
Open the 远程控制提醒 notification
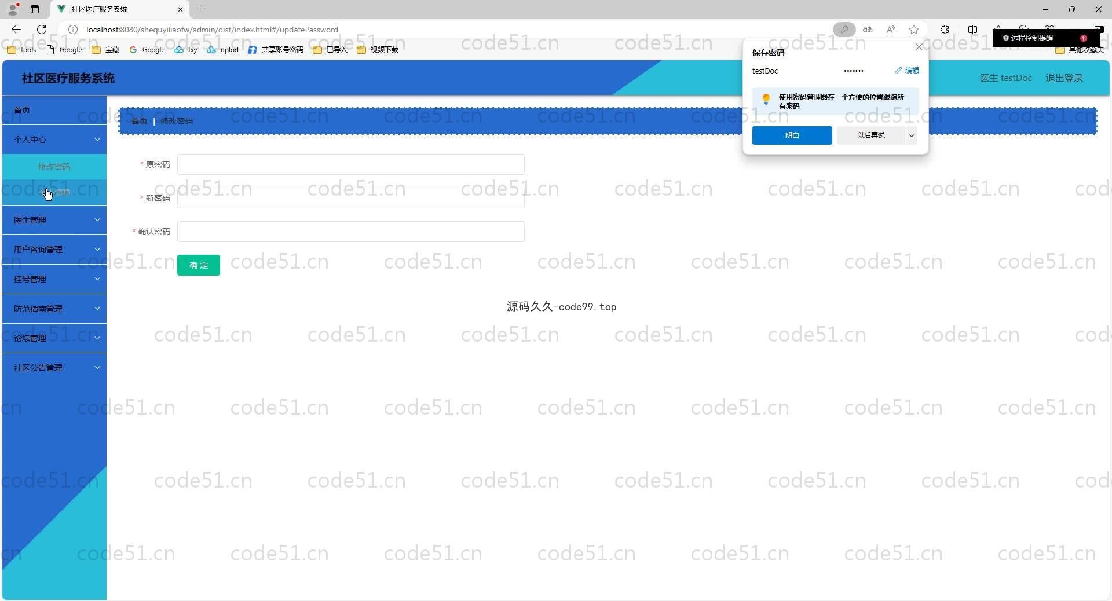(x=1046, y=38)
